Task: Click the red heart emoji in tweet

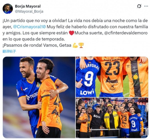Action: pos(71,33)
